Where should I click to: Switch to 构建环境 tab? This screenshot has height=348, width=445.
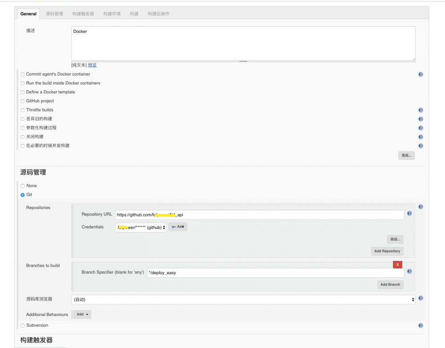[x=112, y=14]
